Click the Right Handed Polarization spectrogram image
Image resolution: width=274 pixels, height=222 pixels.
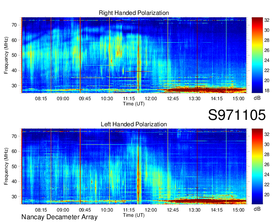pos(134,55)
